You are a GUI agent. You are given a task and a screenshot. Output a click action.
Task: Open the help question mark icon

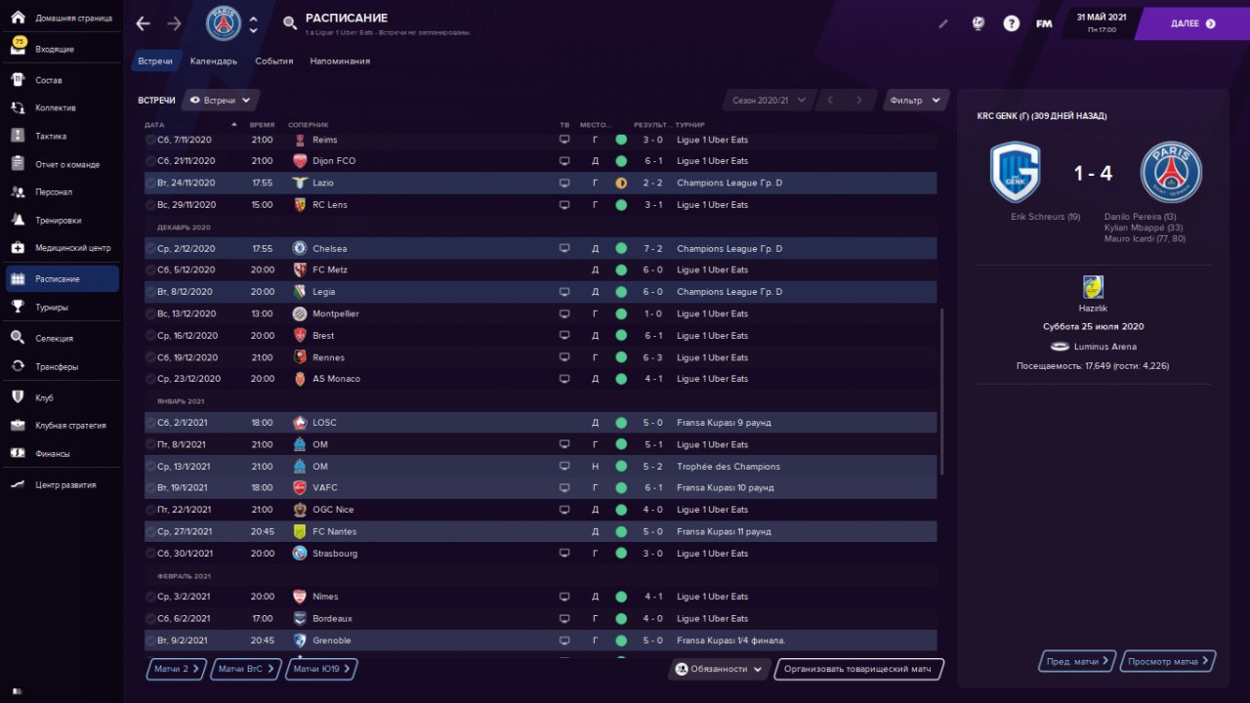click(1012, 23)
